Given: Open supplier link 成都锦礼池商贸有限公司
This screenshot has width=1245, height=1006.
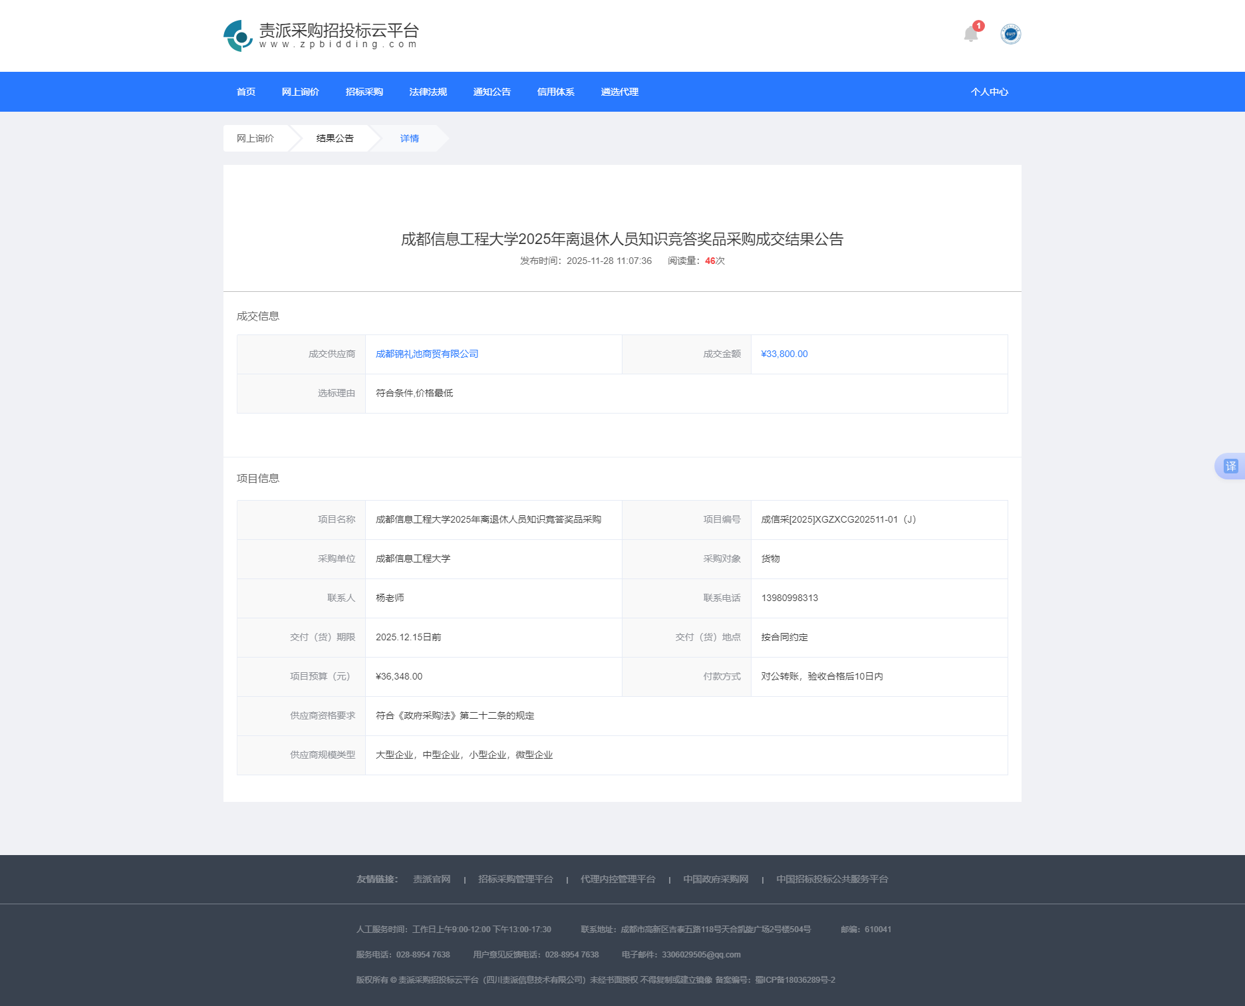Looking at the screenshot, I should click(427, 354).
